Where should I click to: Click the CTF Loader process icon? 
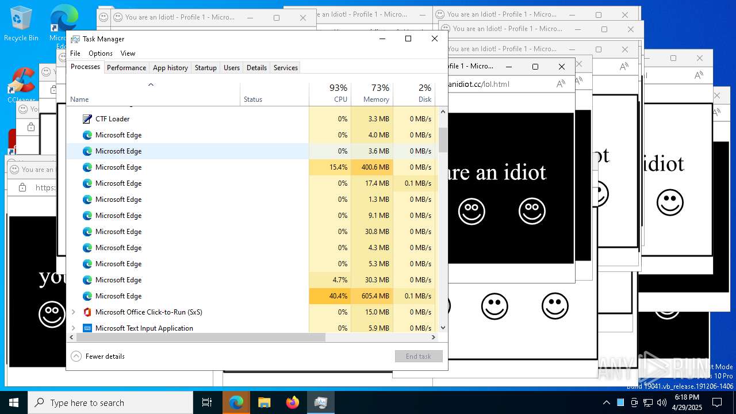[87, 119]
